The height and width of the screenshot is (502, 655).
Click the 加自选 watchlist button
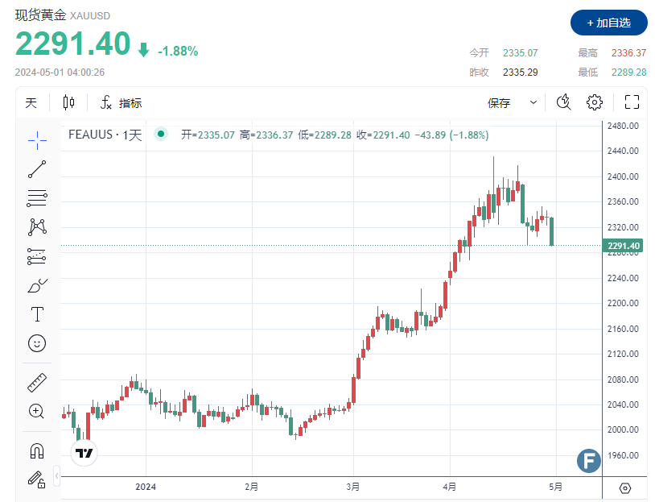608,23
